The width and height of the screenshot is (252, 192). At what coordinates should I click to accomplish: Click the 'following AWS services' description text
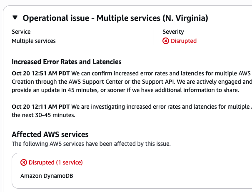(x=91, y=144)
